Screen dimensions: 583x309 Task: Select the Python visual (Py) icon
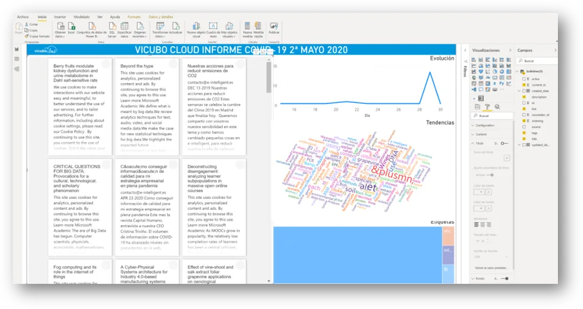click(502, 84)
